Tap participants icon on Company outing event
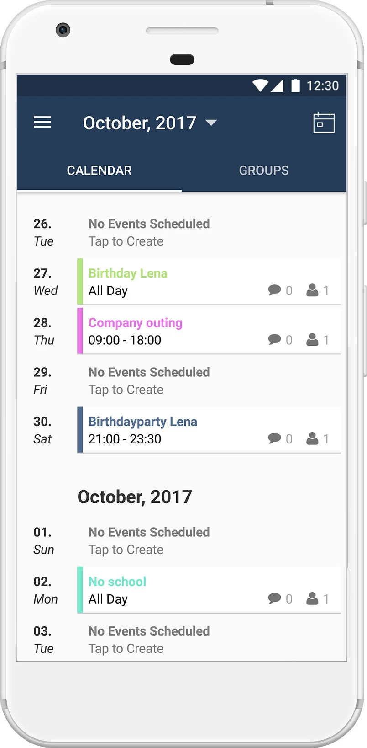 click(x=312, y=340)
